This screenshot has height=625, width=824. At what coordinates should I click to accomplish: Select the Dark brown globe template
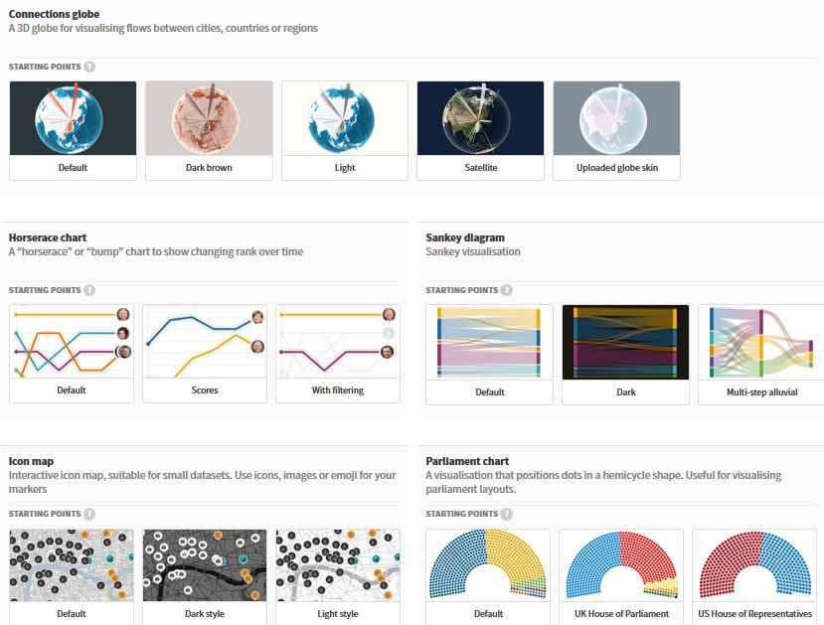pos(209,129)
